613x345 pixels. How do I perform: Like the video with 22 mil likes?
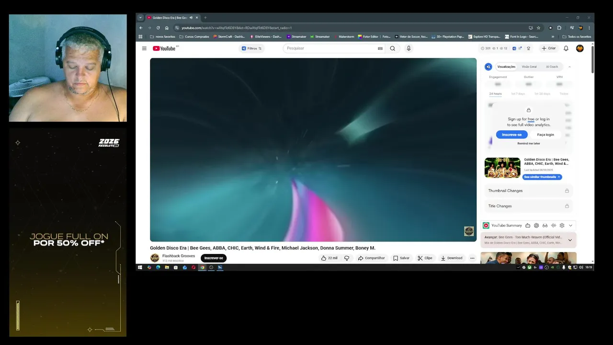click(329, 258)
